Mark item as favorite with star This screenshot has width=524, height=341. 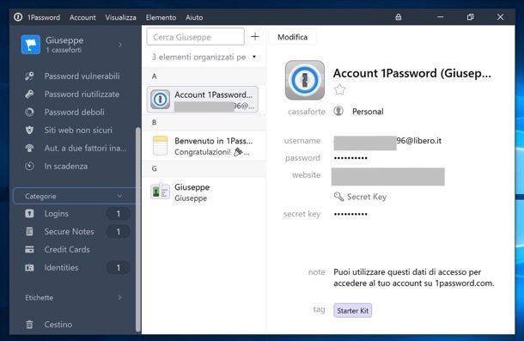coord(339,89)
